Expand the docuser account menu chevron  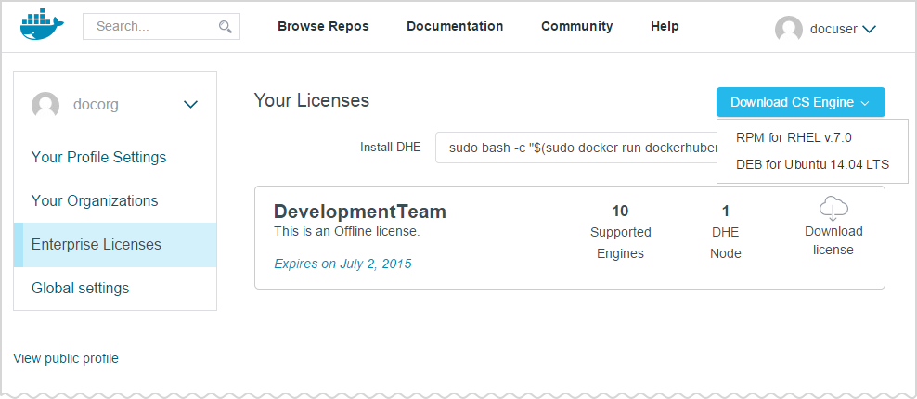[869, 29]
